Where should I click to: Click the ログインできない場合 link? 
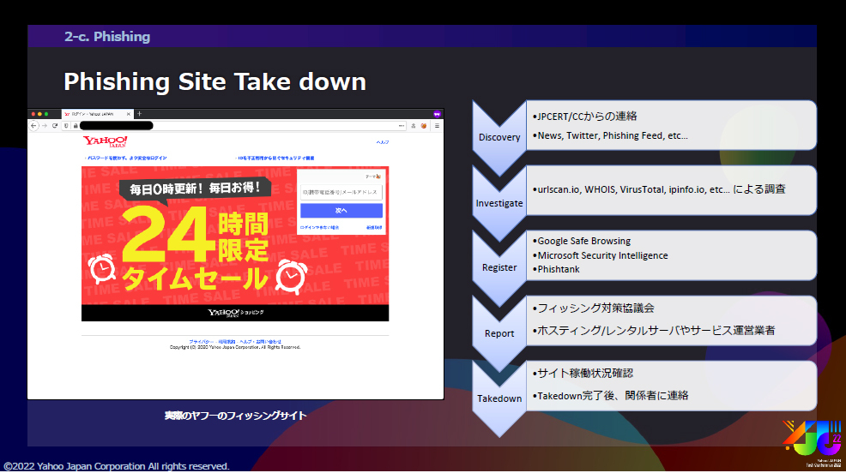pyautogui.click(x=319, y=227)
